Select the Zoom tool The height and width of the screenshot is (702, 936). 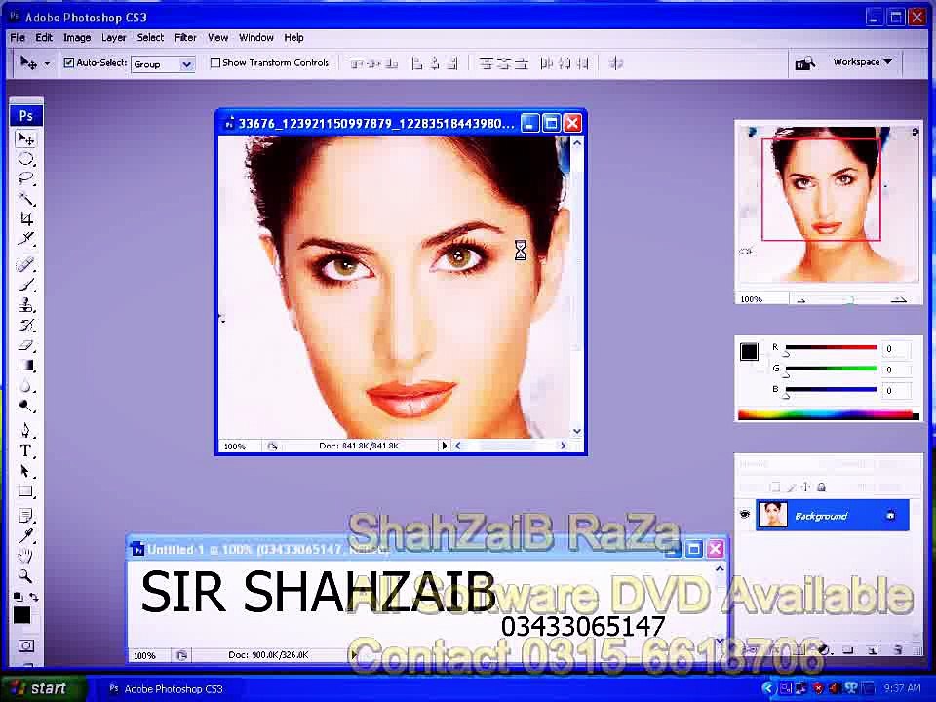(x=25, y=576)
